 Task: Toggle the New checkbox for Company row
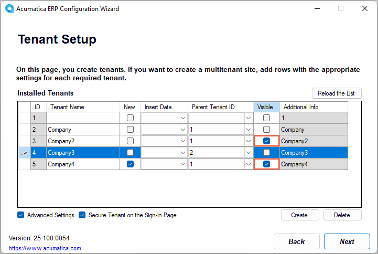click(x=130, y=130)
